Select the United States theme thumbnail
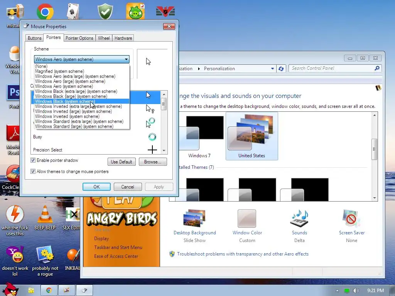 (252, 136)
